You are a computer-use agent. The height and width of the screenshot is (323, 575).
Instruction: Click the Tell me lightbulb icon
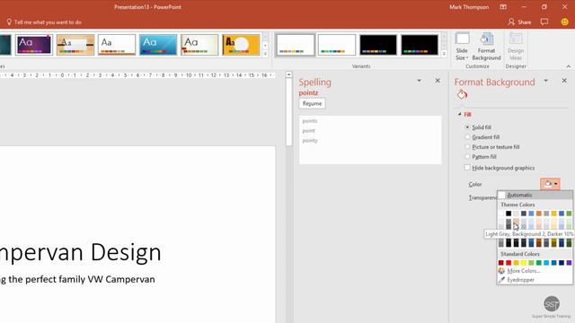tap(9, 22)
